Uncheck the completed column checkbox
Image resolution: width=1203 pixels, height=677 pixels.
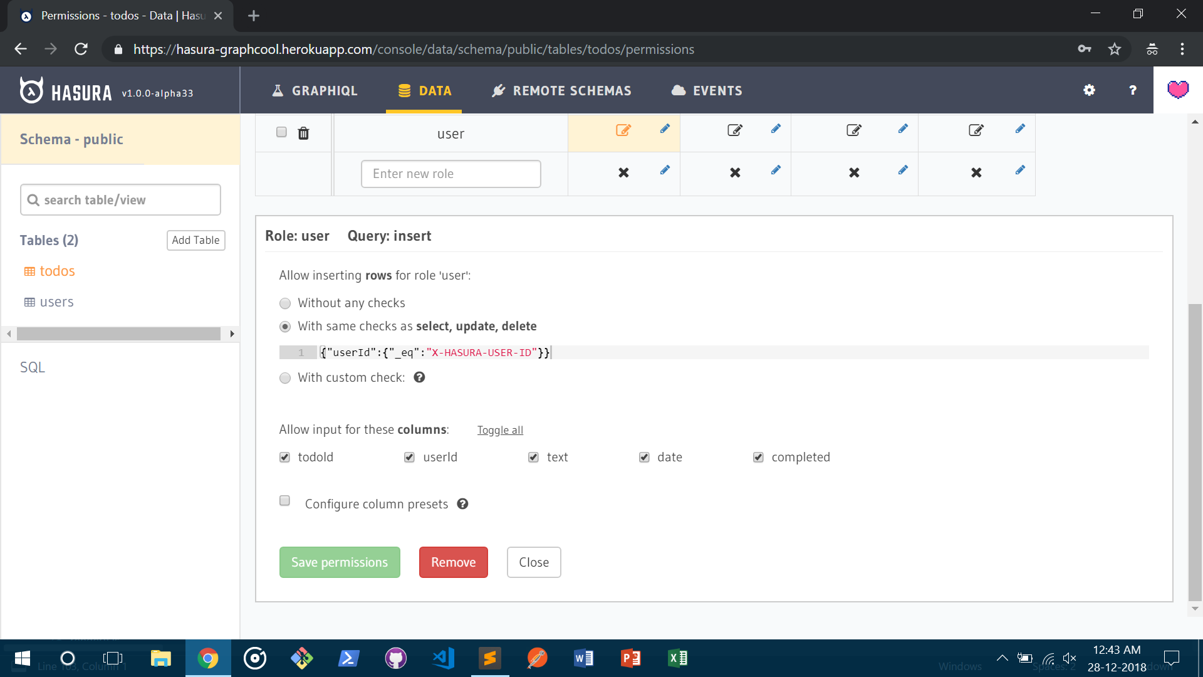coord(758,458)
